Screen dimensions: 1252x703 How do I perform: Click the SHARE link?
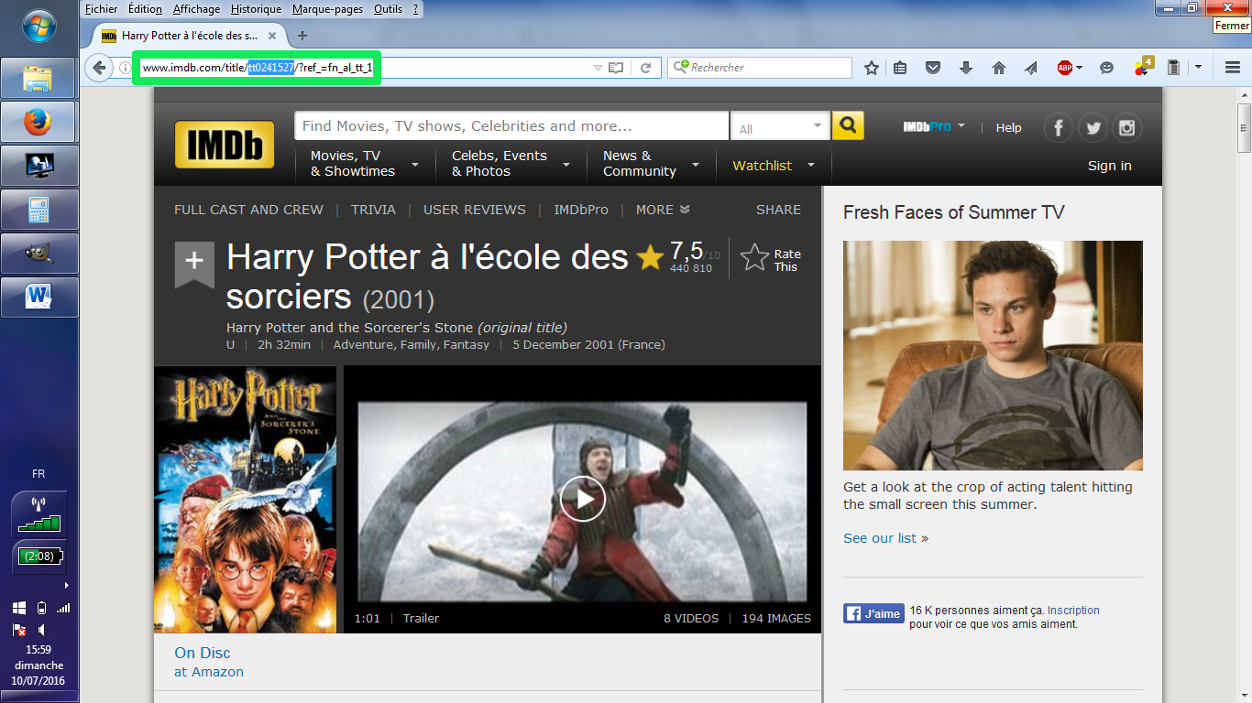pos(778,210)
